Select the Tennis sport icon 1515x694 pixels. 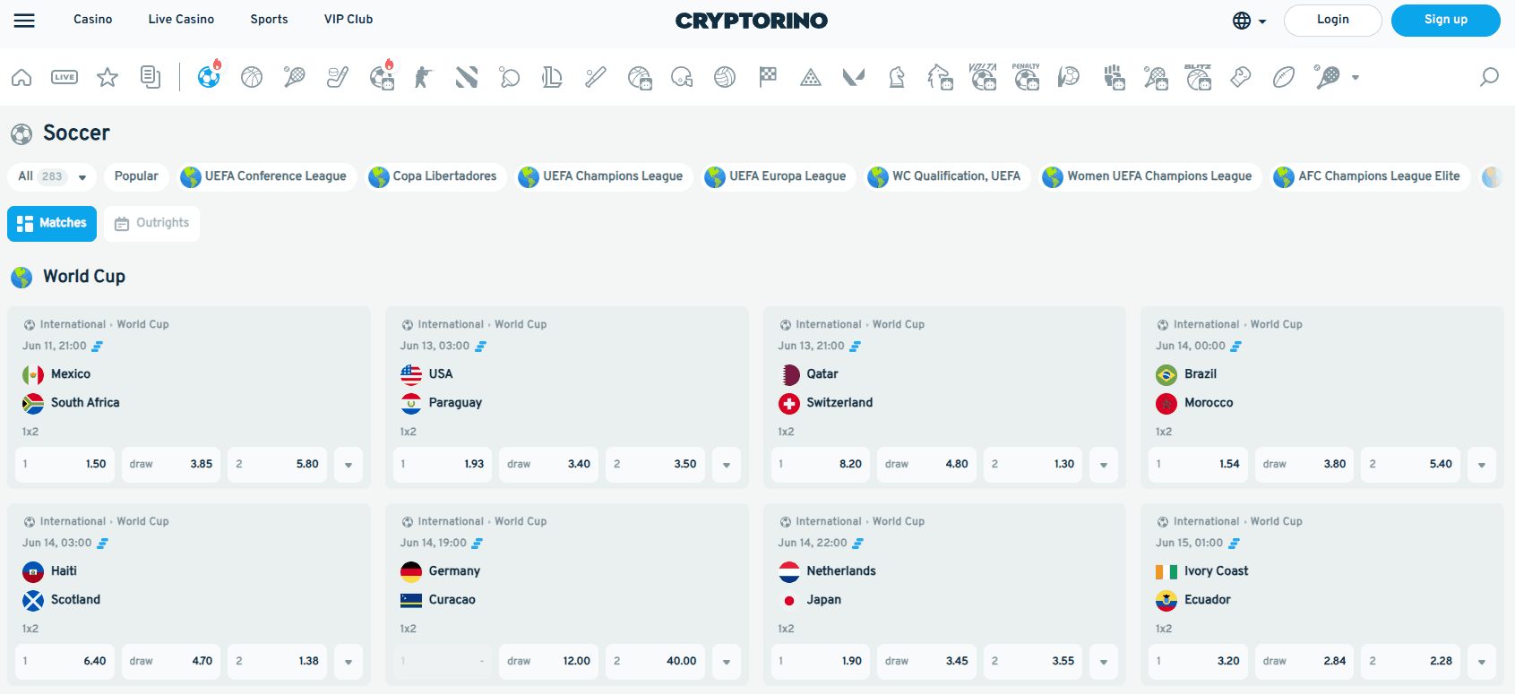295,77
